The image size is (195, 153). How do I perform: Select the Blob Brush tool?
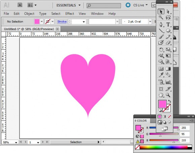(161, 43)
